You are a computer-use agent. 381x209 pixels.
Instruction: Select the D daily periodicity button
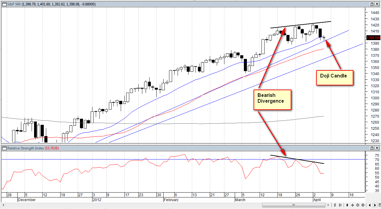[340, 205]
